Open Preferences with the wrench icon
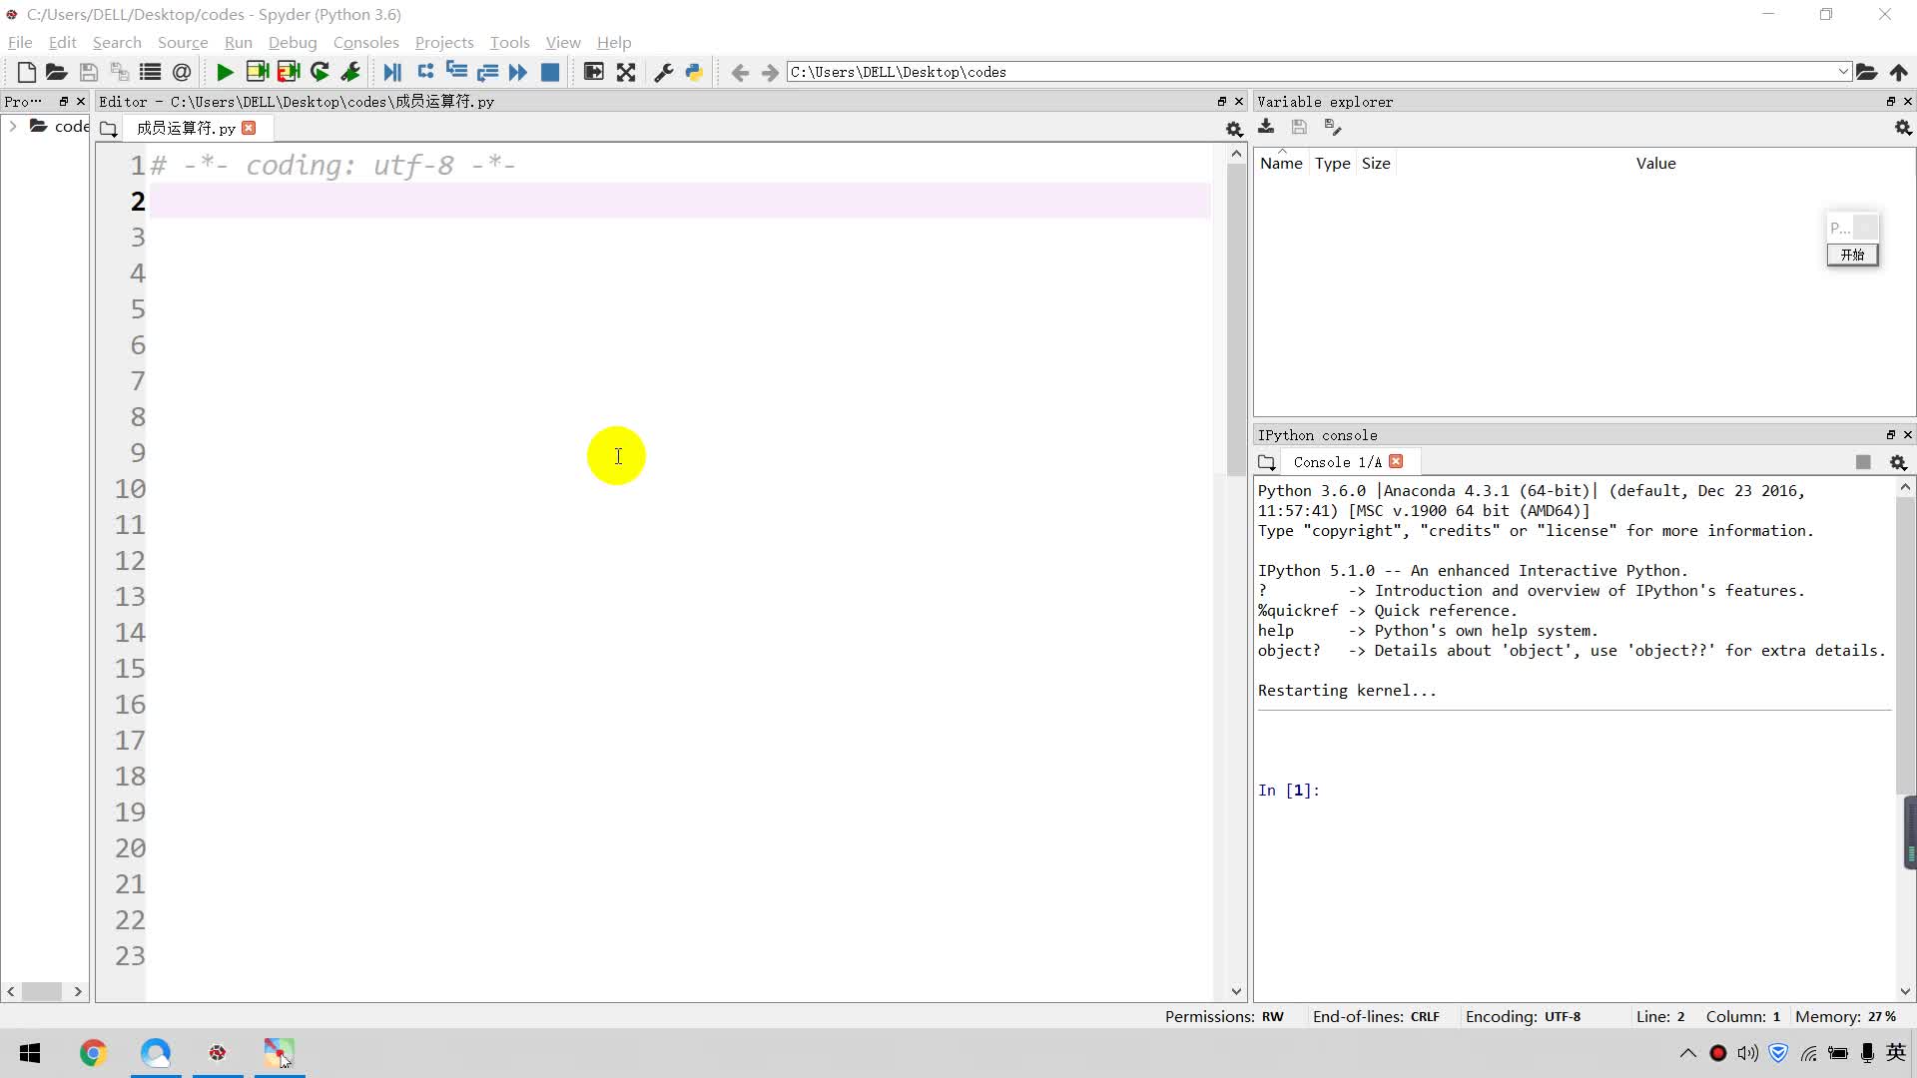Image resolution: width=1917 pixels, height=1078 pixels. (663, 72)
